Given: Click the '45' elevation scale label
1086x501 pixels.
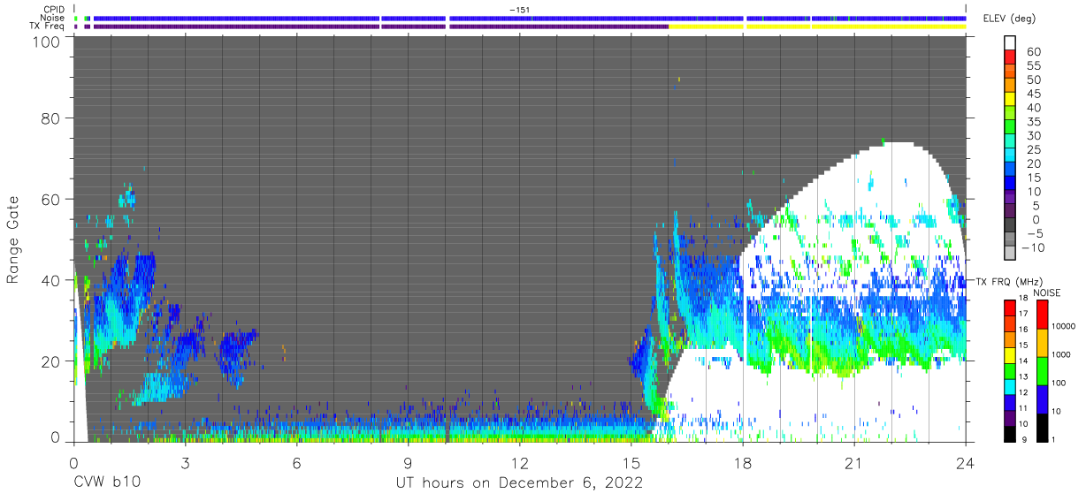Looking at the screenshot, I should click(x=1034, y=94).
